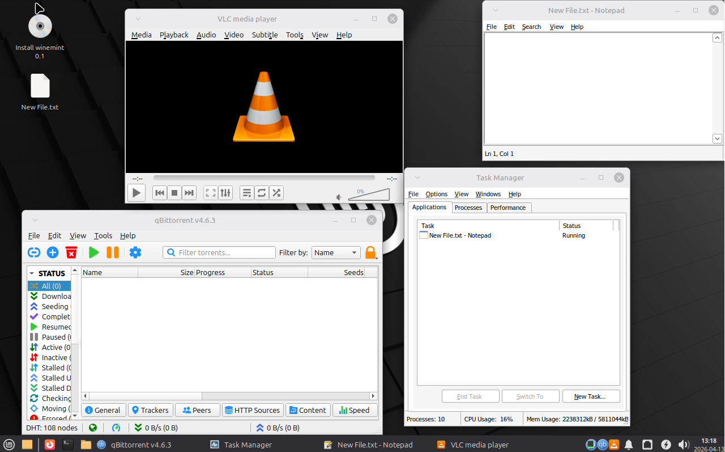Screen dimensions: 725x452
Task: Open the Trackers tab in qBittorrent
Action: pos(150,410)
